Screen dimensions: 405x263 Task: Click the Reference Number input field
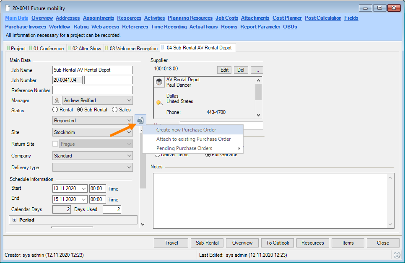pyautogui.click(x=93, y=90)
